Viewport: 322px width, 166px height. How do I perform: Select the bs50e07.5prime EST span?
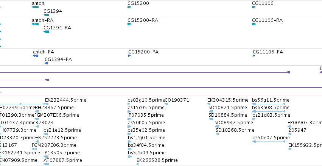[268, 142]
